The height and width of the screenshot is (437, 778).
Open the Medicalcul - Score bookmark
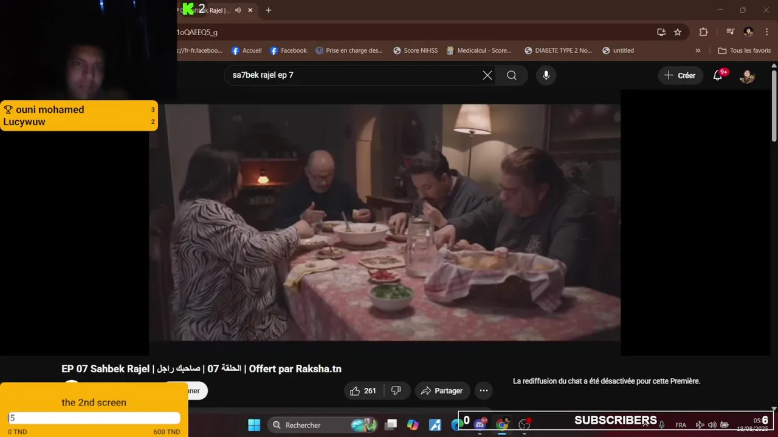click(x=479, y=50)
